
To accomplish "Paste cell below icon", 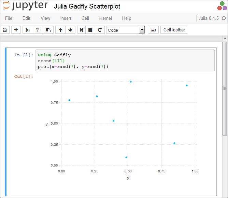I will tap(48, 30).
